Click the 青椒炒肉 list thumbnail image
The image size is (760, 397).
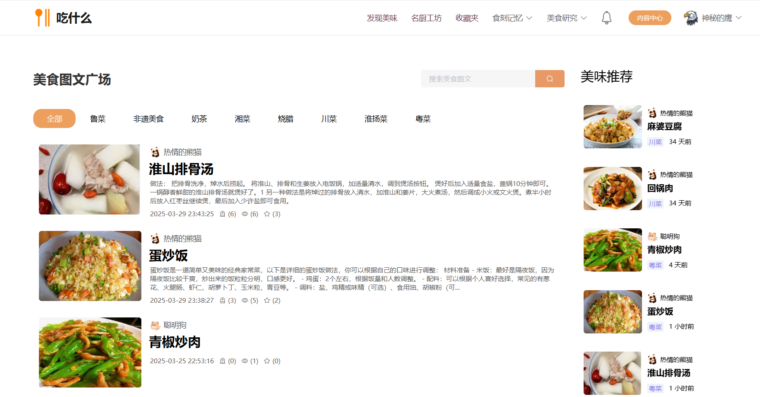tap(90, 352)
